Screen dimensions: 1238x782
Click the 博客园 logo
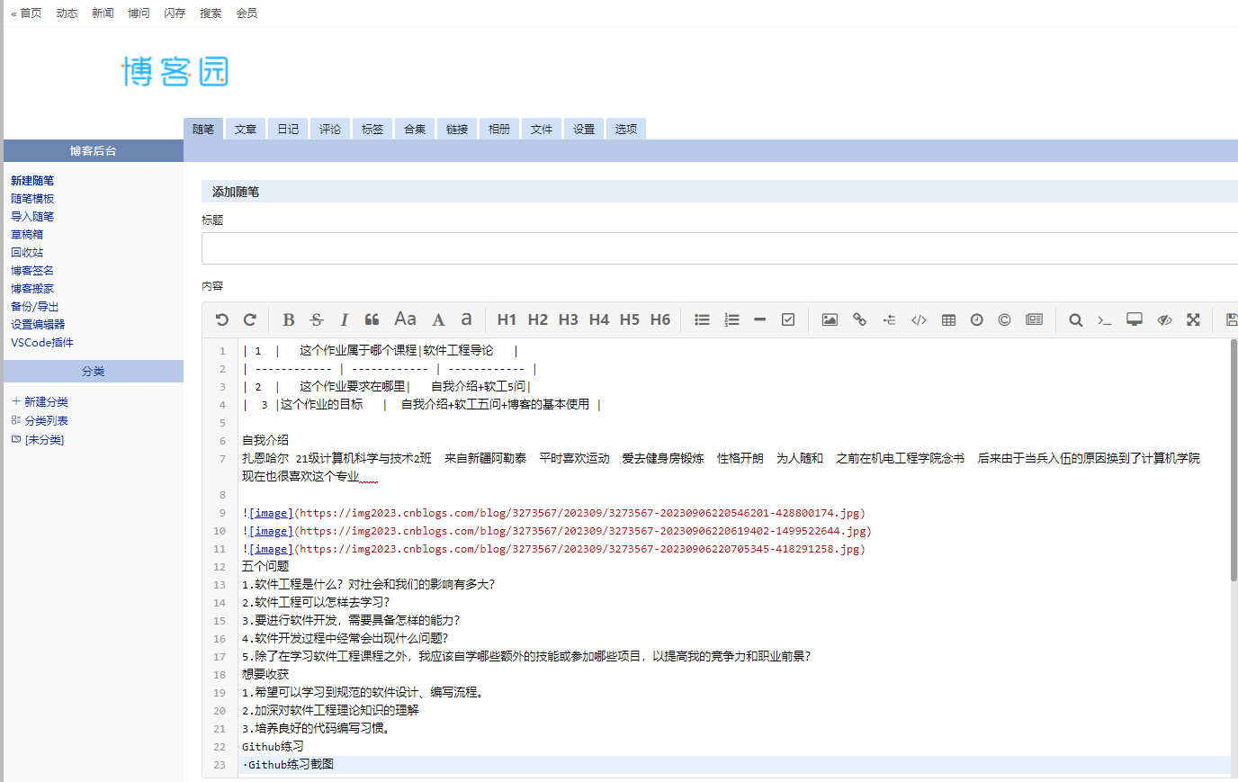(x=175, y=71)
